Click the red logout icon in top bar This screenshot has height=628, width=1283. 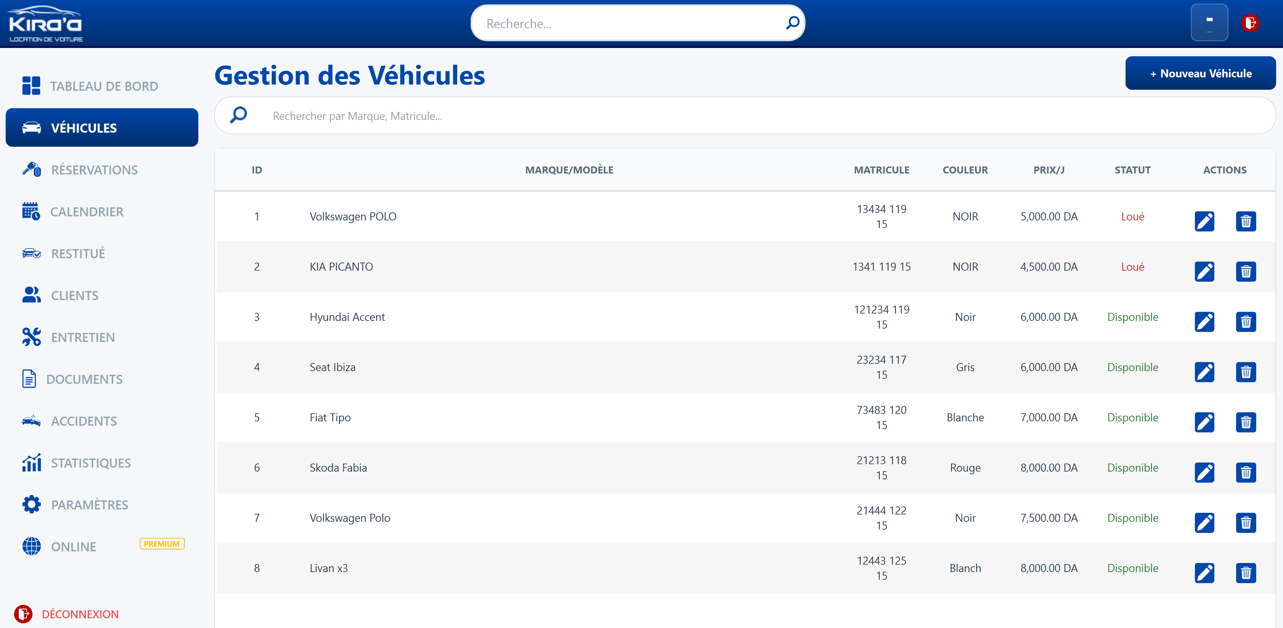click(x=1250, y=23)
